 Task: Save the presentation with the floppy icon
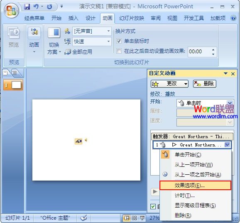click(27, 6)
